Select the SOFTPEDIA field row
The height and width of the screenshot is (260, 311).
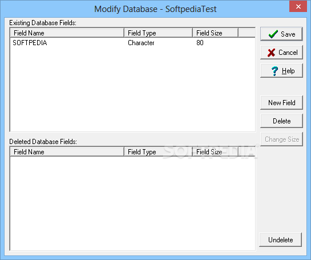pos(132,43)
